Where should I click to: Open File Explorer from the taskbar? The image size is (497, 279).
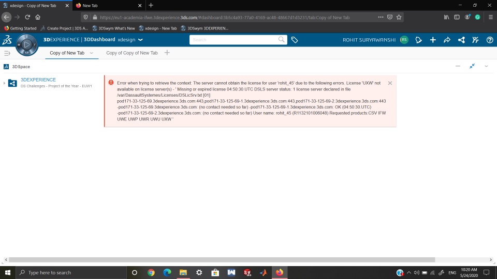point(183,272)
